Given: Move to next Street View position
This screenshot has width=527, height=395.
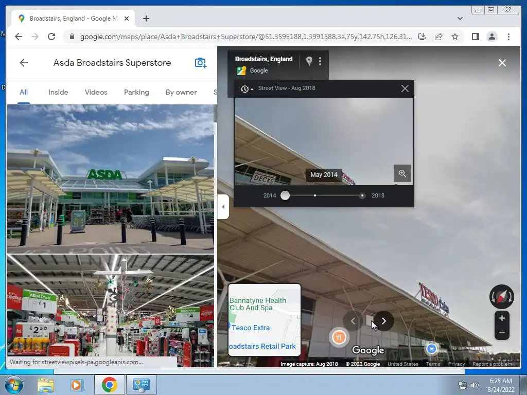Looking at the screenshot, I should [x=384, y=321].
